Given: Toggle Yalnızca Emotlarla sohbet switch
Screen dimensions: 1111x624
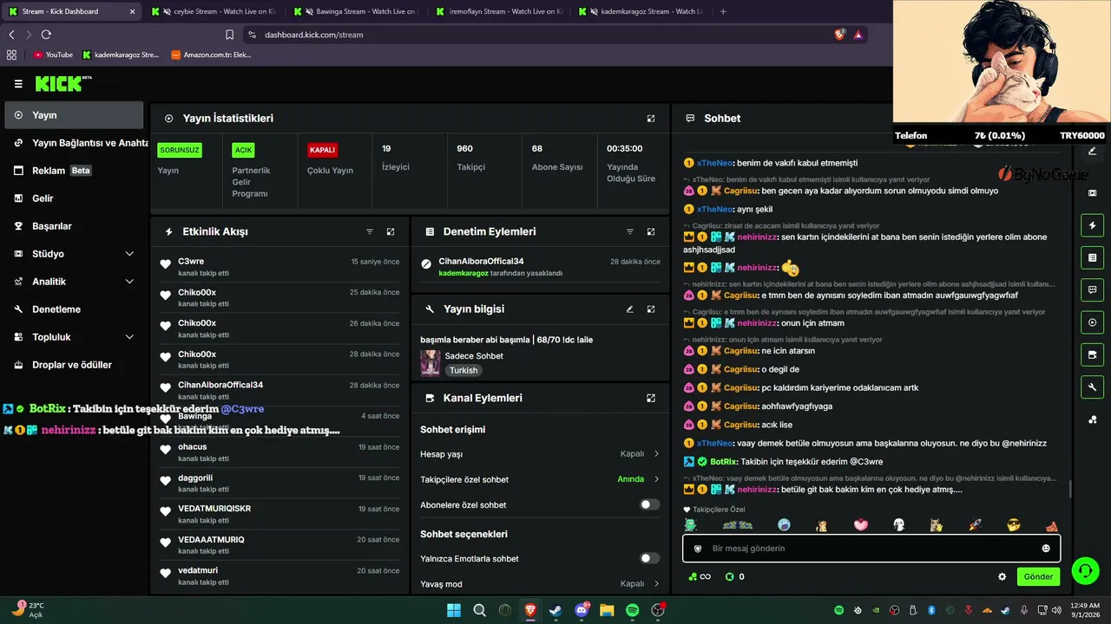Looking at the screenshot, I should pos(649,558).
